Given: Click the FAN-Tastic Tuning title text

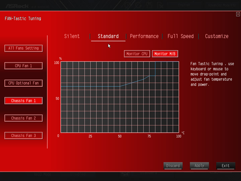Looking at the screenshot, I should (23, 19).
